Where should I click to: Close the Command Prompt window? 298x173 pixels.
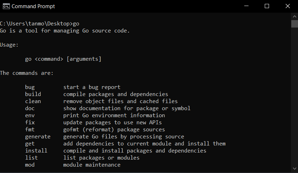[287, 6]
